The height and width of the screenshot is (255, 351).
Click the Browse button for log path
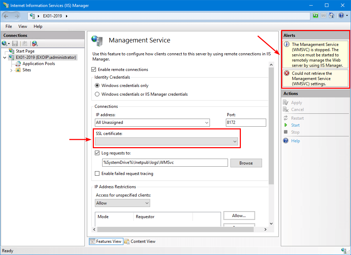click(x=246, y=163)
